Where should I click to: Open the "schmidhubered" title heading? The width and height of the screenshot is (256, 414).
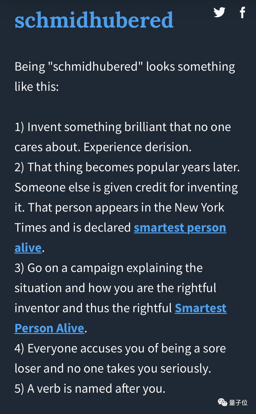(94, 20)
